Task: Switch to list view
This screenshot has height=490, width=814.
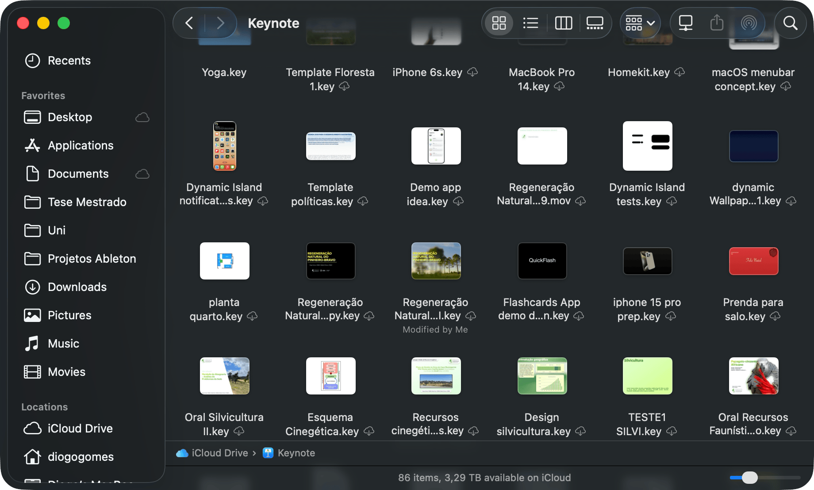Action: click(530, 23)
